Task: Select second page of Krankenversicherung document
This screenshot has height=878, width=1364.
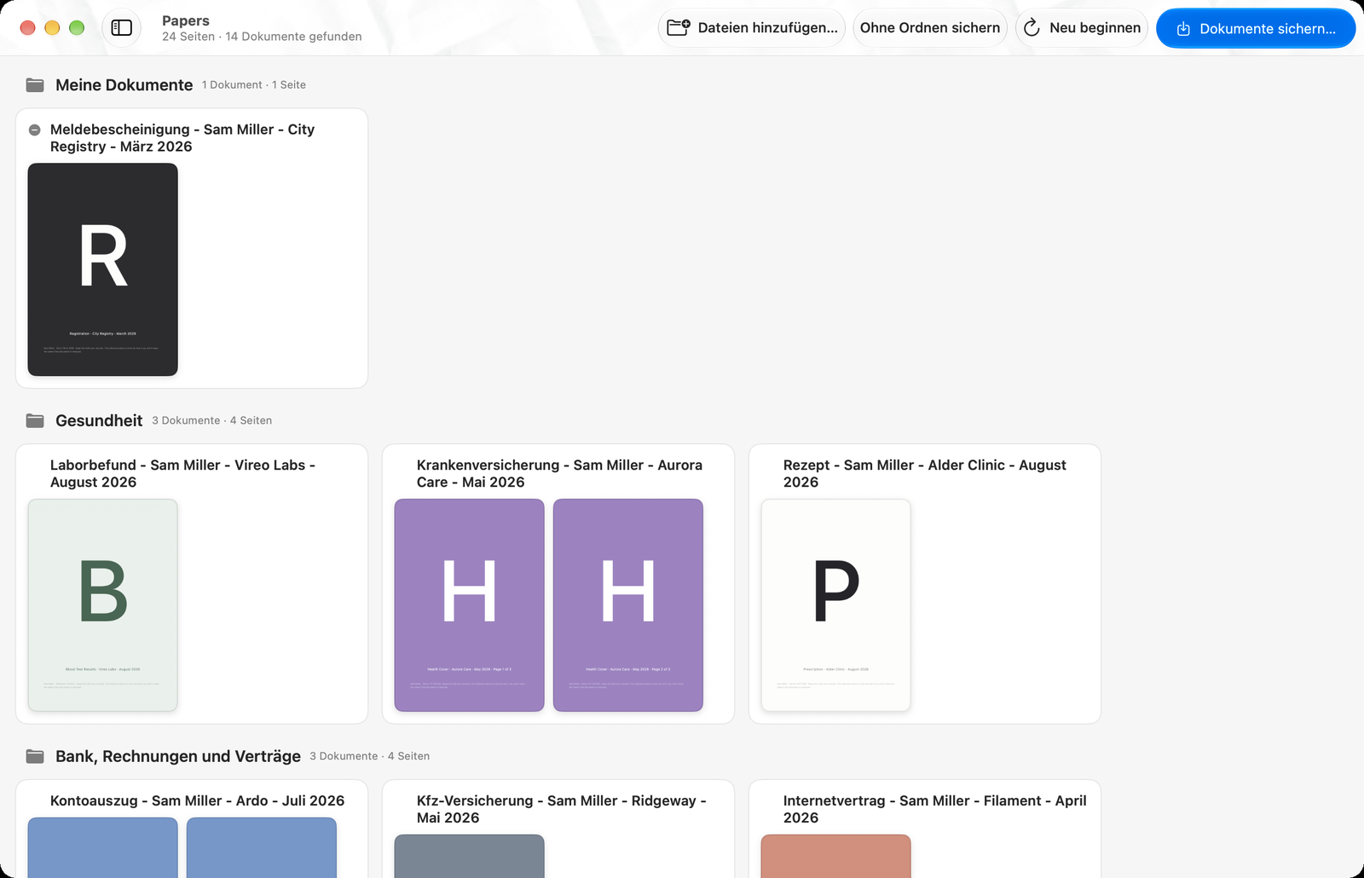Action: pos(628,605)
